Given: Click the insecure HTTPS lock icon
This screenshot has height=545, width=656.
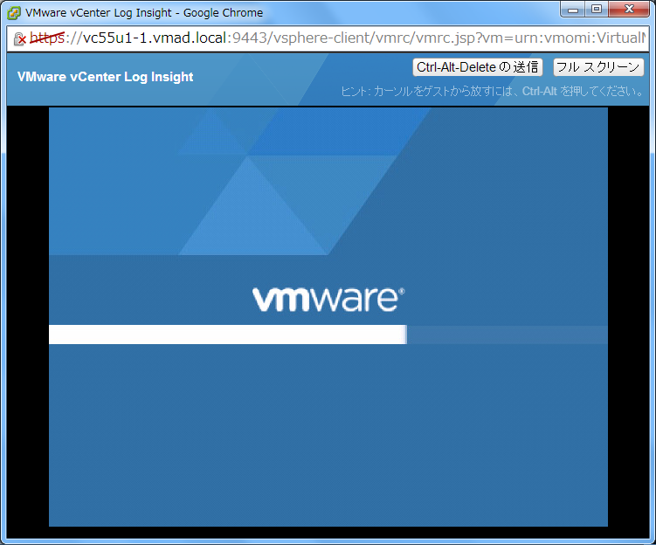Looking at the screenshot, I should (20, 38).
